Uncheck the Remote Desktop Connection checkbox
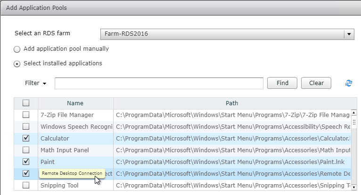The height and width of the screenshot is (195, 361). (x=26, y=173)
